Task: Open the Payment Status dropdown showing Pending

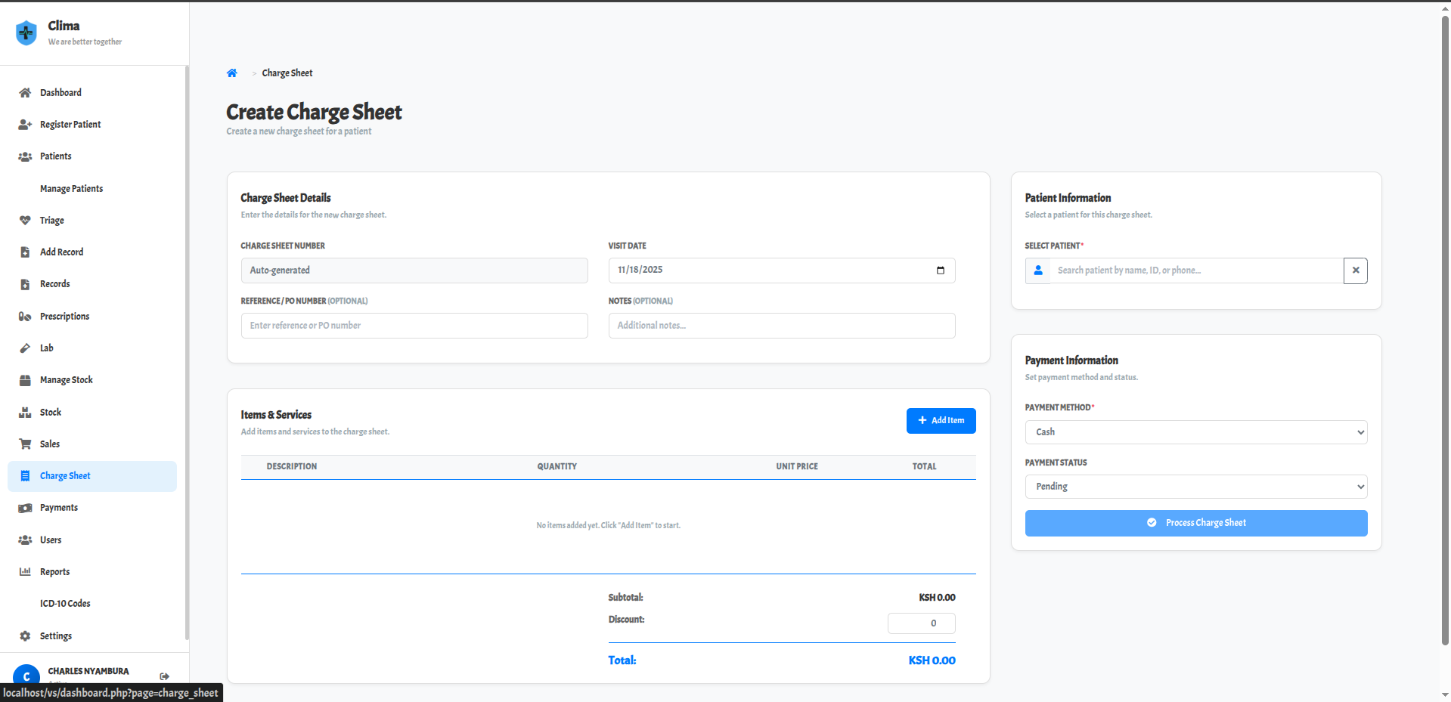Action: point(1195,486)
